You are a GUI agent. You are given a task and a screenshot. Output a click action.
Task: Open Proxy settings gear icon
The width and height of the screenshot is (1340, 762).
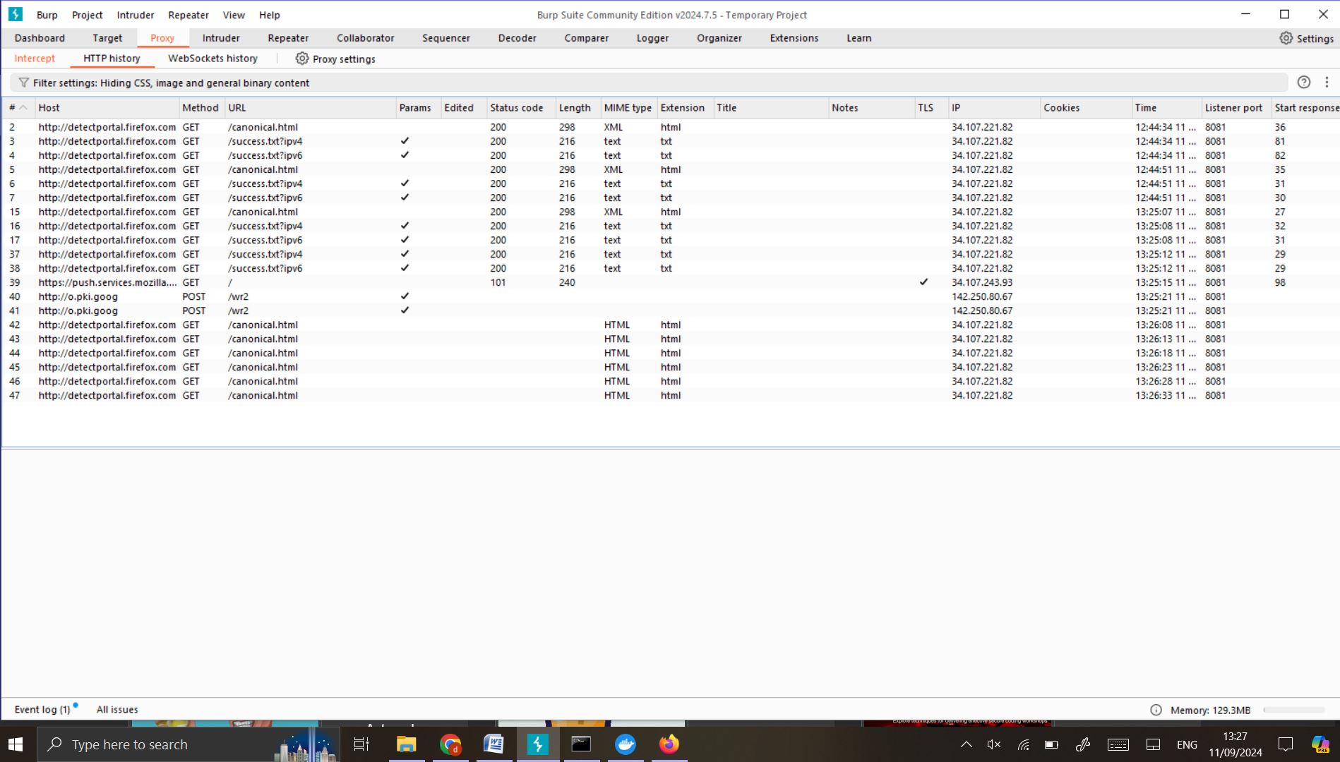point(302,59)
